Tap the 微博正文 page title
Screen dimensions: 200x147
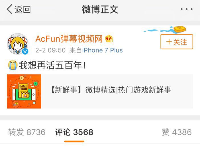click(x=100, y=9)
